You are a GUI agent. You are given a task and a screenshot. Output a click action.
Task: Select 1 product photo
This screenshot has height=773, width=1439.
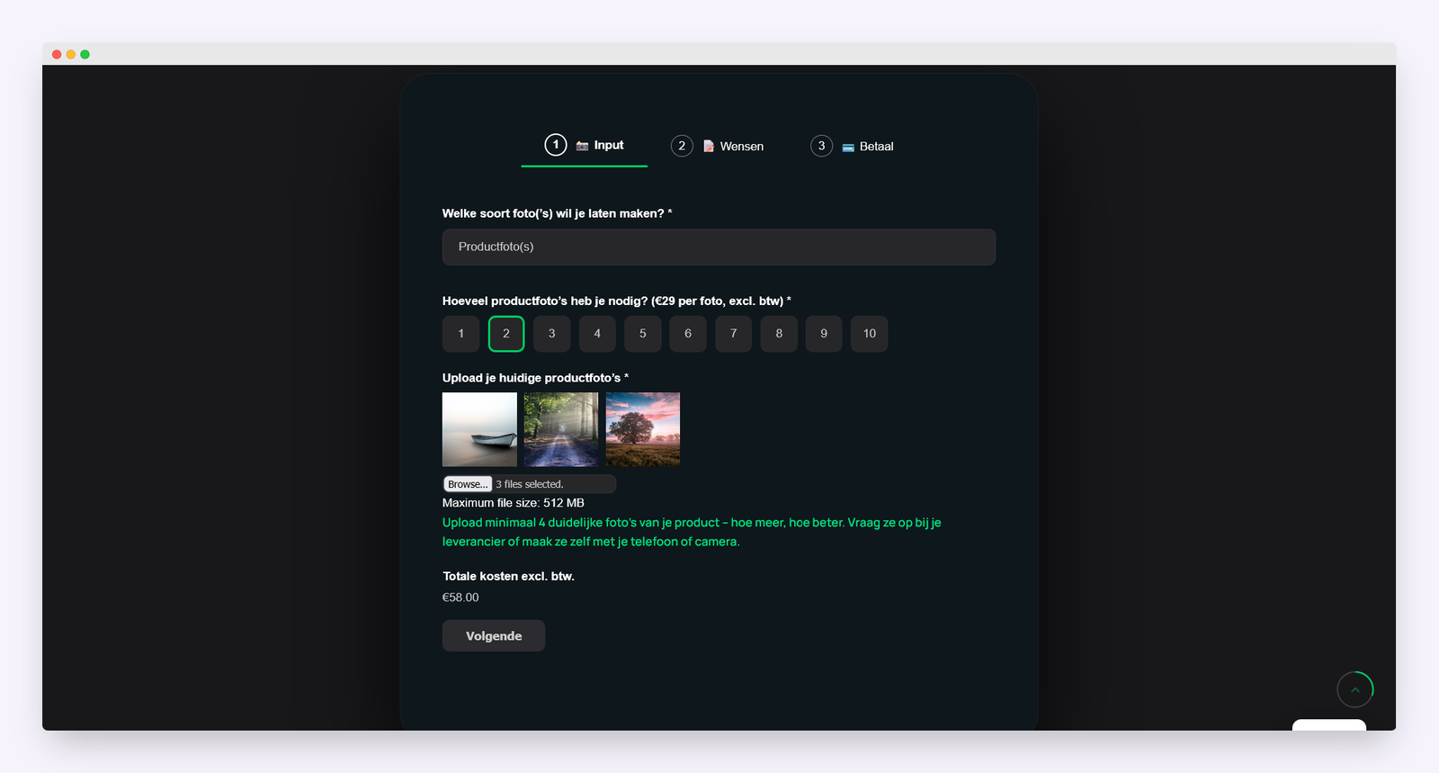click(461, 334)
